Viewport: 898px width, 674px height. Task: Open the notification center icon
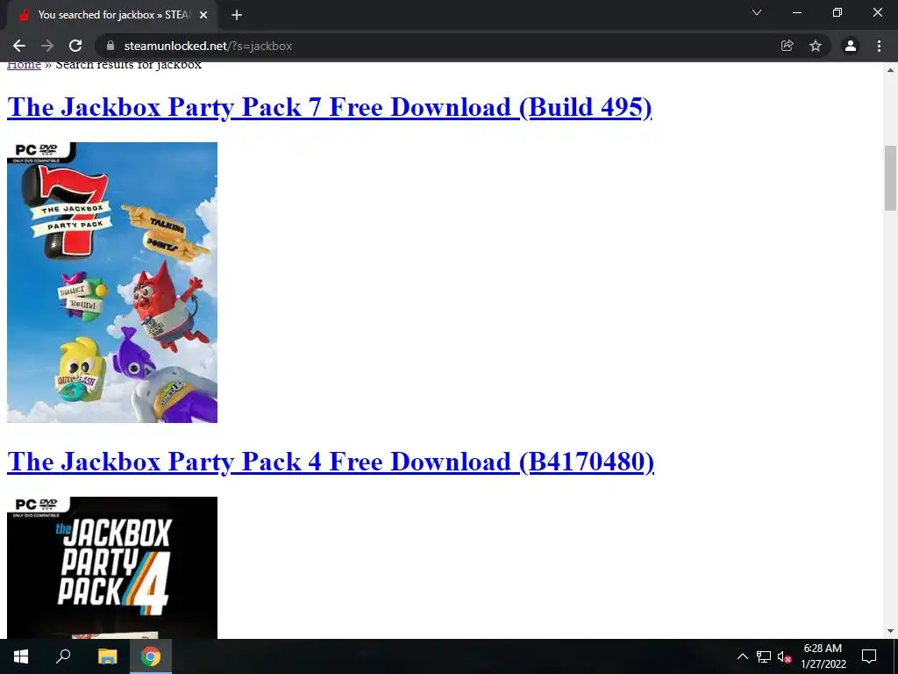[869, 656]
